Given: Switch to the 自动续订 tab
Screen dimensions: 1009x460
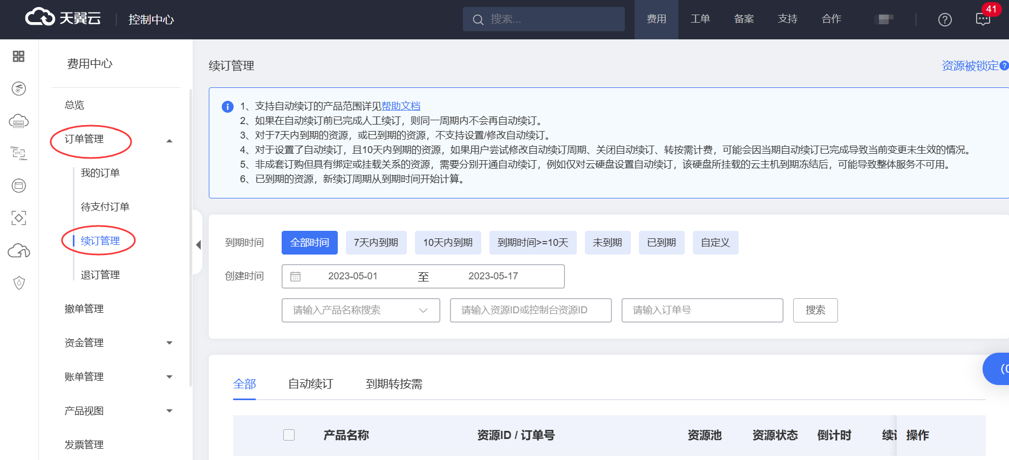Looking at the screenshot, I should 310,384.
